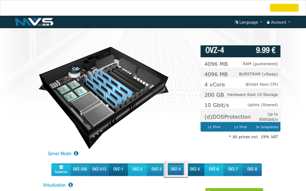Click the 3x Snapshots feature label
Viewport: 306px width, 191px height.
(x=267, y=127)
